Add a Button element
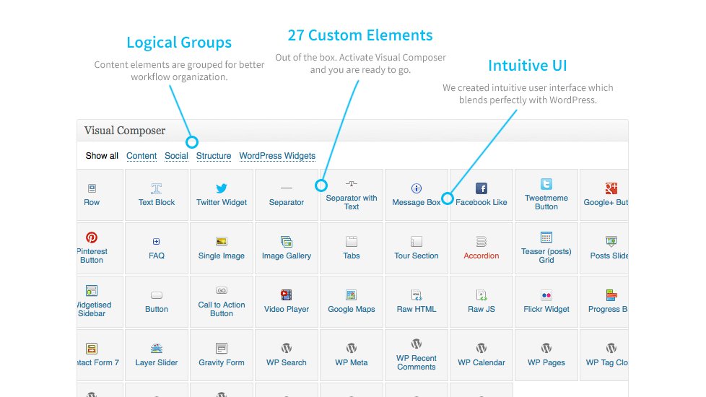The width and height of the screenshot is (706, 397). [156, 302]
